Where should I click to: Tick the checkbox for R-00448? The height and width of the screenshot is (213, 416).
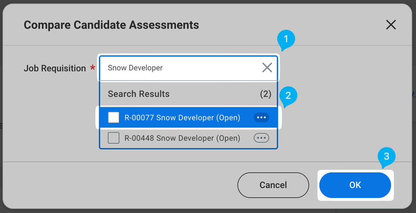click(114, 138)
